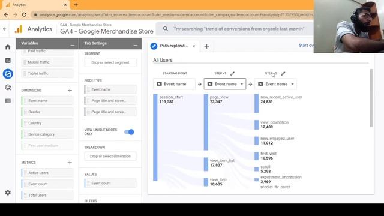Image resolution: width=384 pixels, height=216 pixels.
Task: Select the Paid traffic segment
Action: (47, 51)
